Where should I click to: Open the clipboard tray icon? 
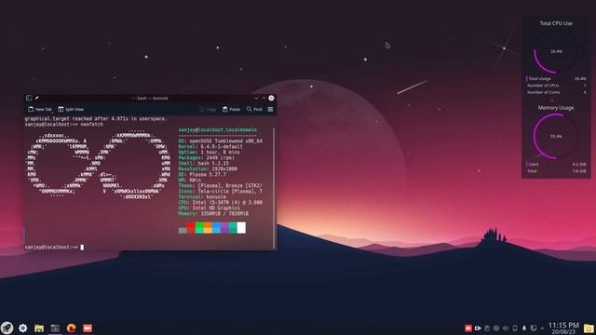click(x=487, y=328)
